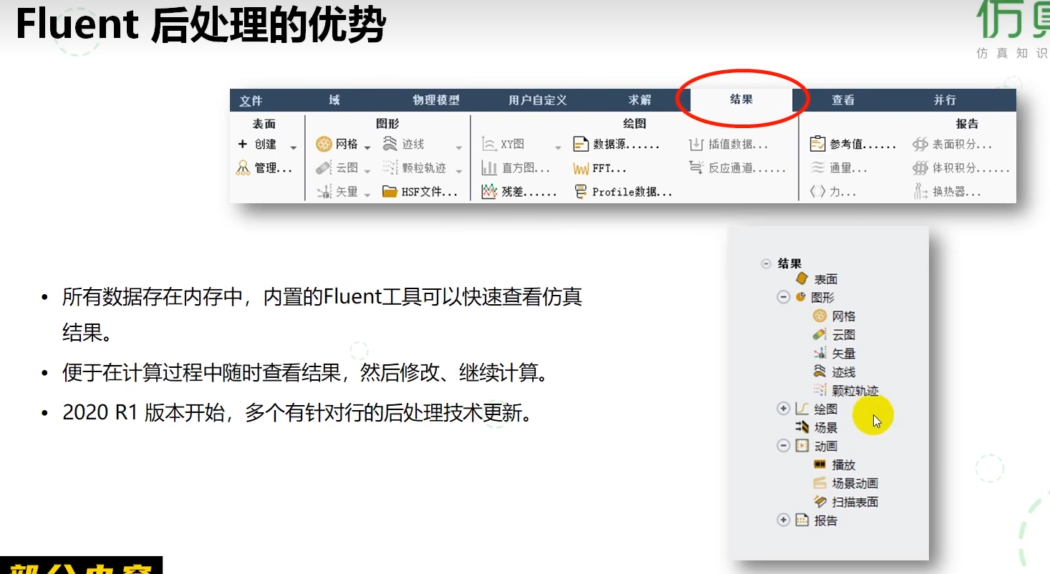Click the 残差... button label
1050x574 pixels.
pyautogui.click(x=529, y=192)
